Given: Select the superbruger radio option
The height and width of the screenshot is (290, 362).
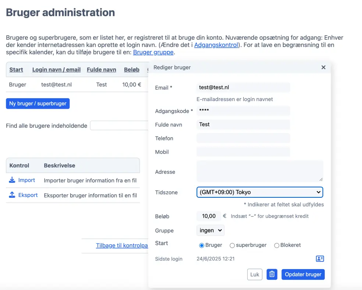Looking at the screenshot, I should [232, 245].
